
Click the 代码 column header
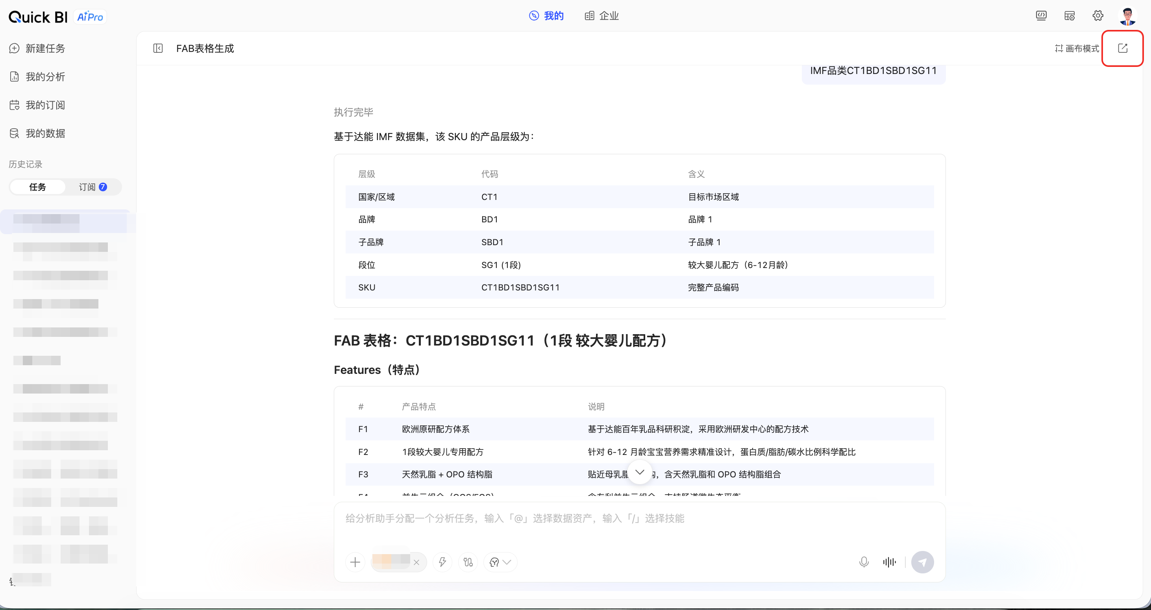(490, 174)
